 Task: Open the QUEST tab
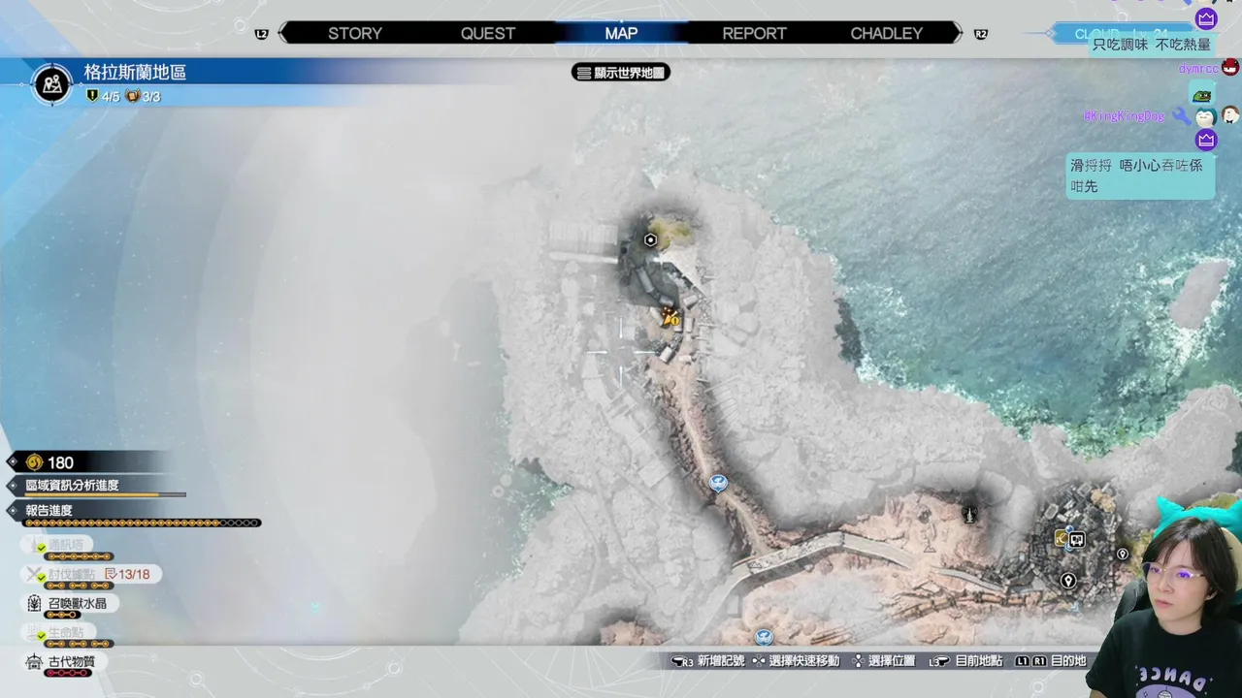(x=488, y=33)
